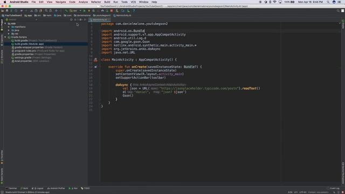Open the Event Log tool window

tap(333, 188)
